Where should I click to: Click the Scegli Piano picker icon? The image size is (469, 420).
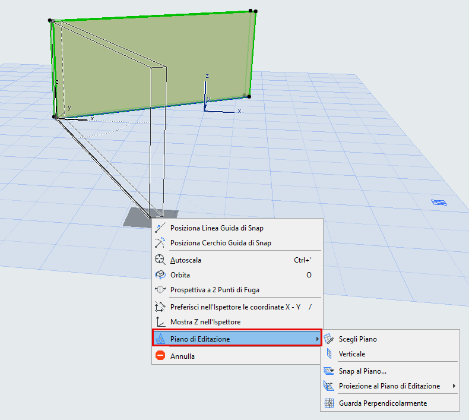coord(329,339)
